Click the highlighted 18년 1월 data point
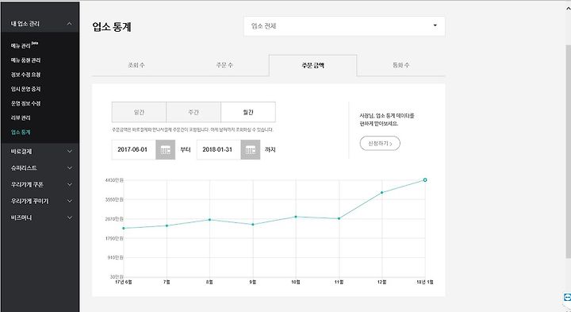Viewport: 571px width, 312px height. [425, 180]
